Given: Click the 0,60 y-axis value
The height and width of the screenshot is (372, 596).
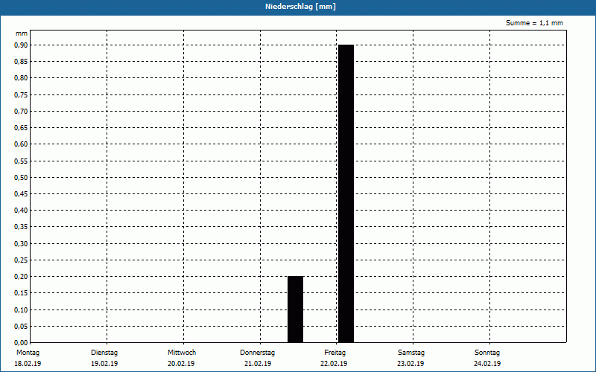Looking at the screenshot, I should tap(21, 144).
